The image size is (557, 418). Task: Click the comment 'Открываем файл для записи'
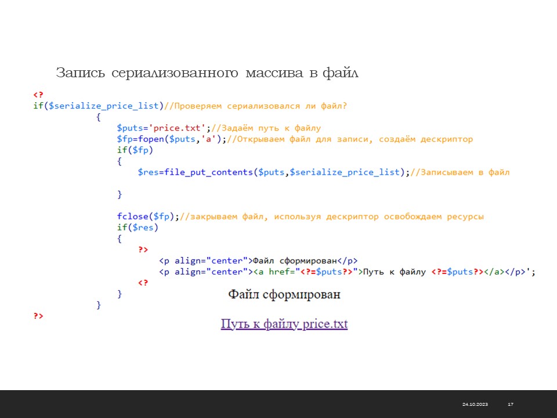pos(302,139)
